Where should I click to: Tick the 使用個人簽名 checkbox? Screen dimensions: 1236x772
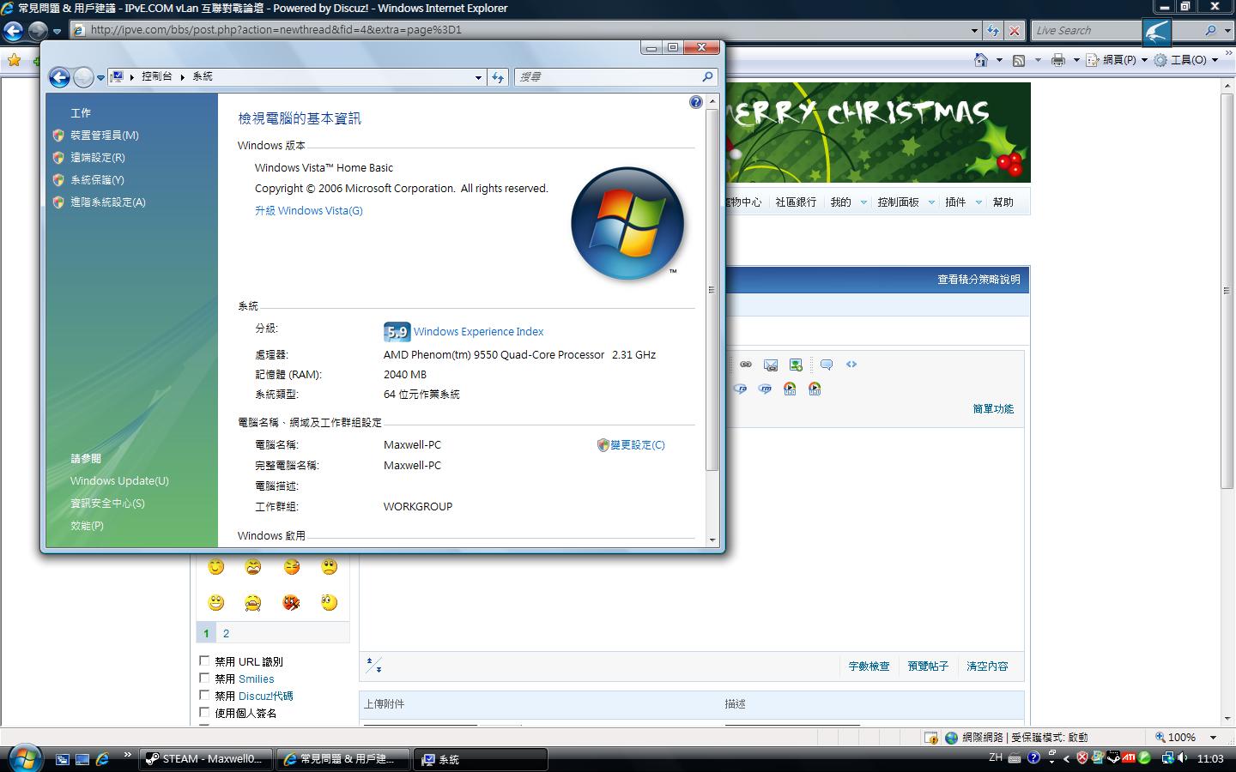tap(204, 712)
